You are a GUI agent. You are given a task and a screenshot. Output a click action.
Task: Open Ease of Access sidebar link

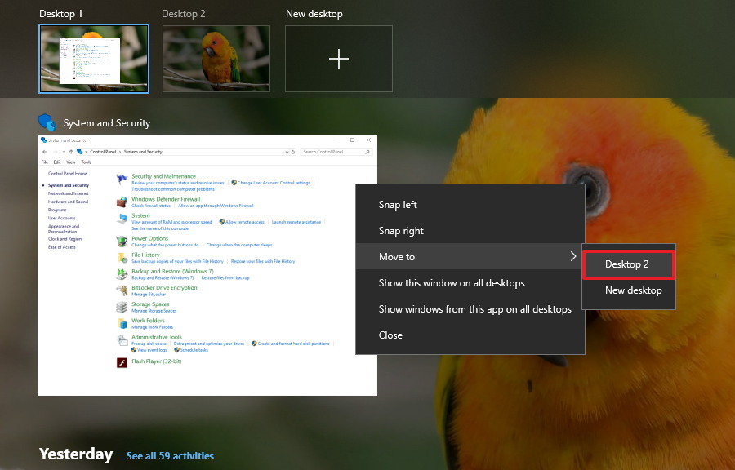coord(61,247)
